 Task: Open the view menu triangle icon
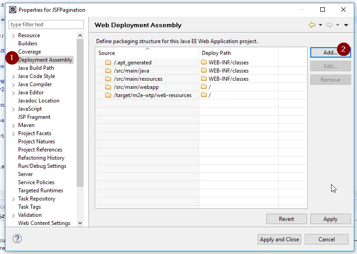coord(346,25)
